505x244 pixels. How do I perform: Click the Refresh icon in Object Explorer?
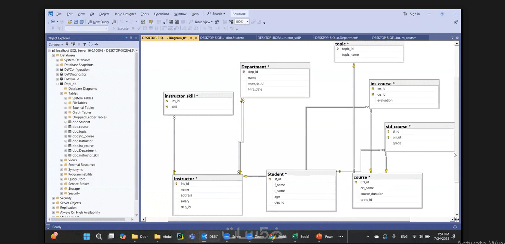point(91,44)
